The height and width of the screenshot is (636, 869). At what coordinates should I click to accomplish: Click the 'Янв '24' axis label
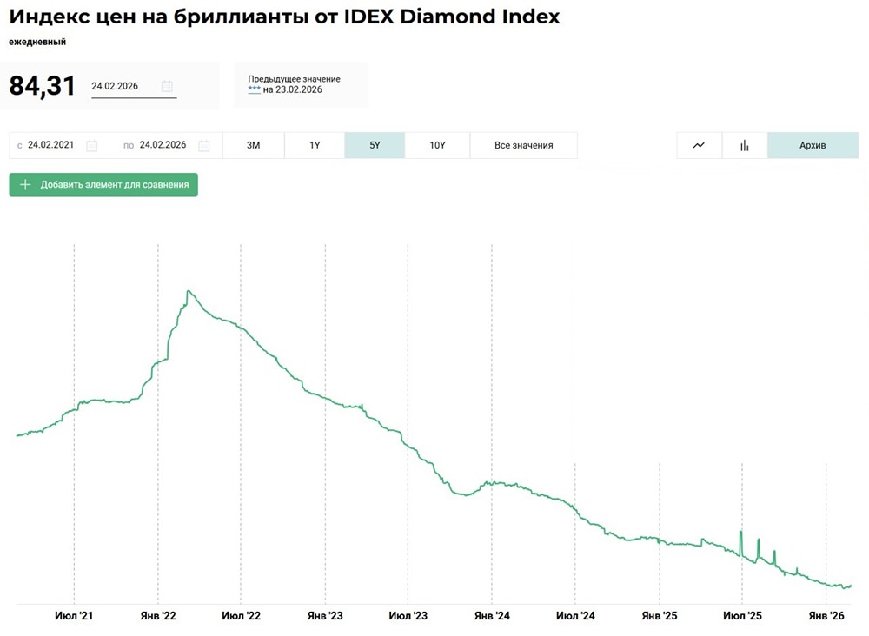(492, 615)
